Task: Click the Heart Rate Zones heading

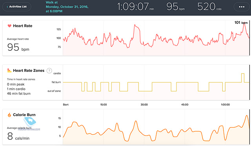Action: click(x=29, y=70)
